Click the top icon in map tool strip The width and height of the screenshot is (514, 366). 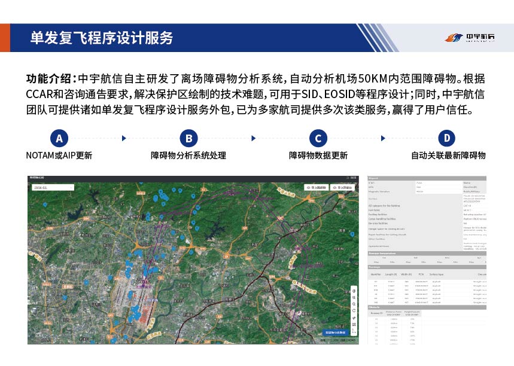pos(354,291)
